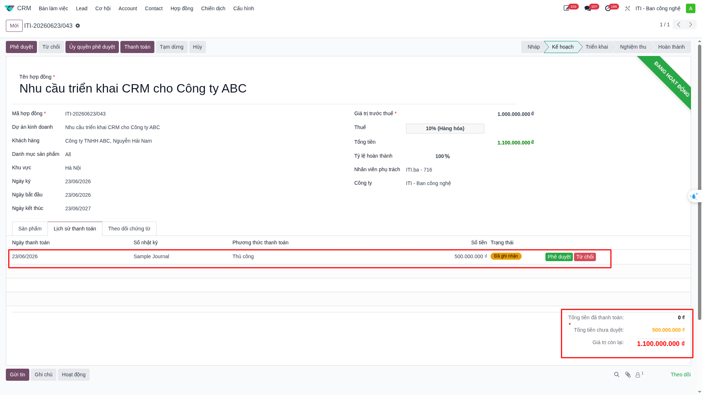The height and width of the screenshot is (395, 702).
Task: Open the attachments paperclip icon
Action: click(628, 375)
